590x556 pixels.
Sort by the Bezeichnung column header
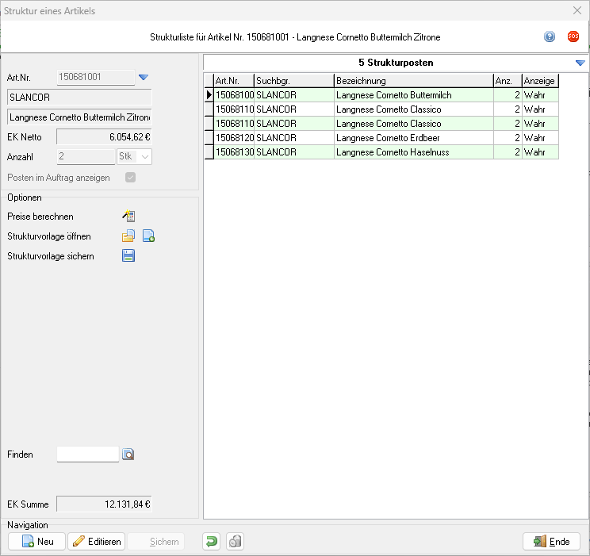click(x=412, y=81)
